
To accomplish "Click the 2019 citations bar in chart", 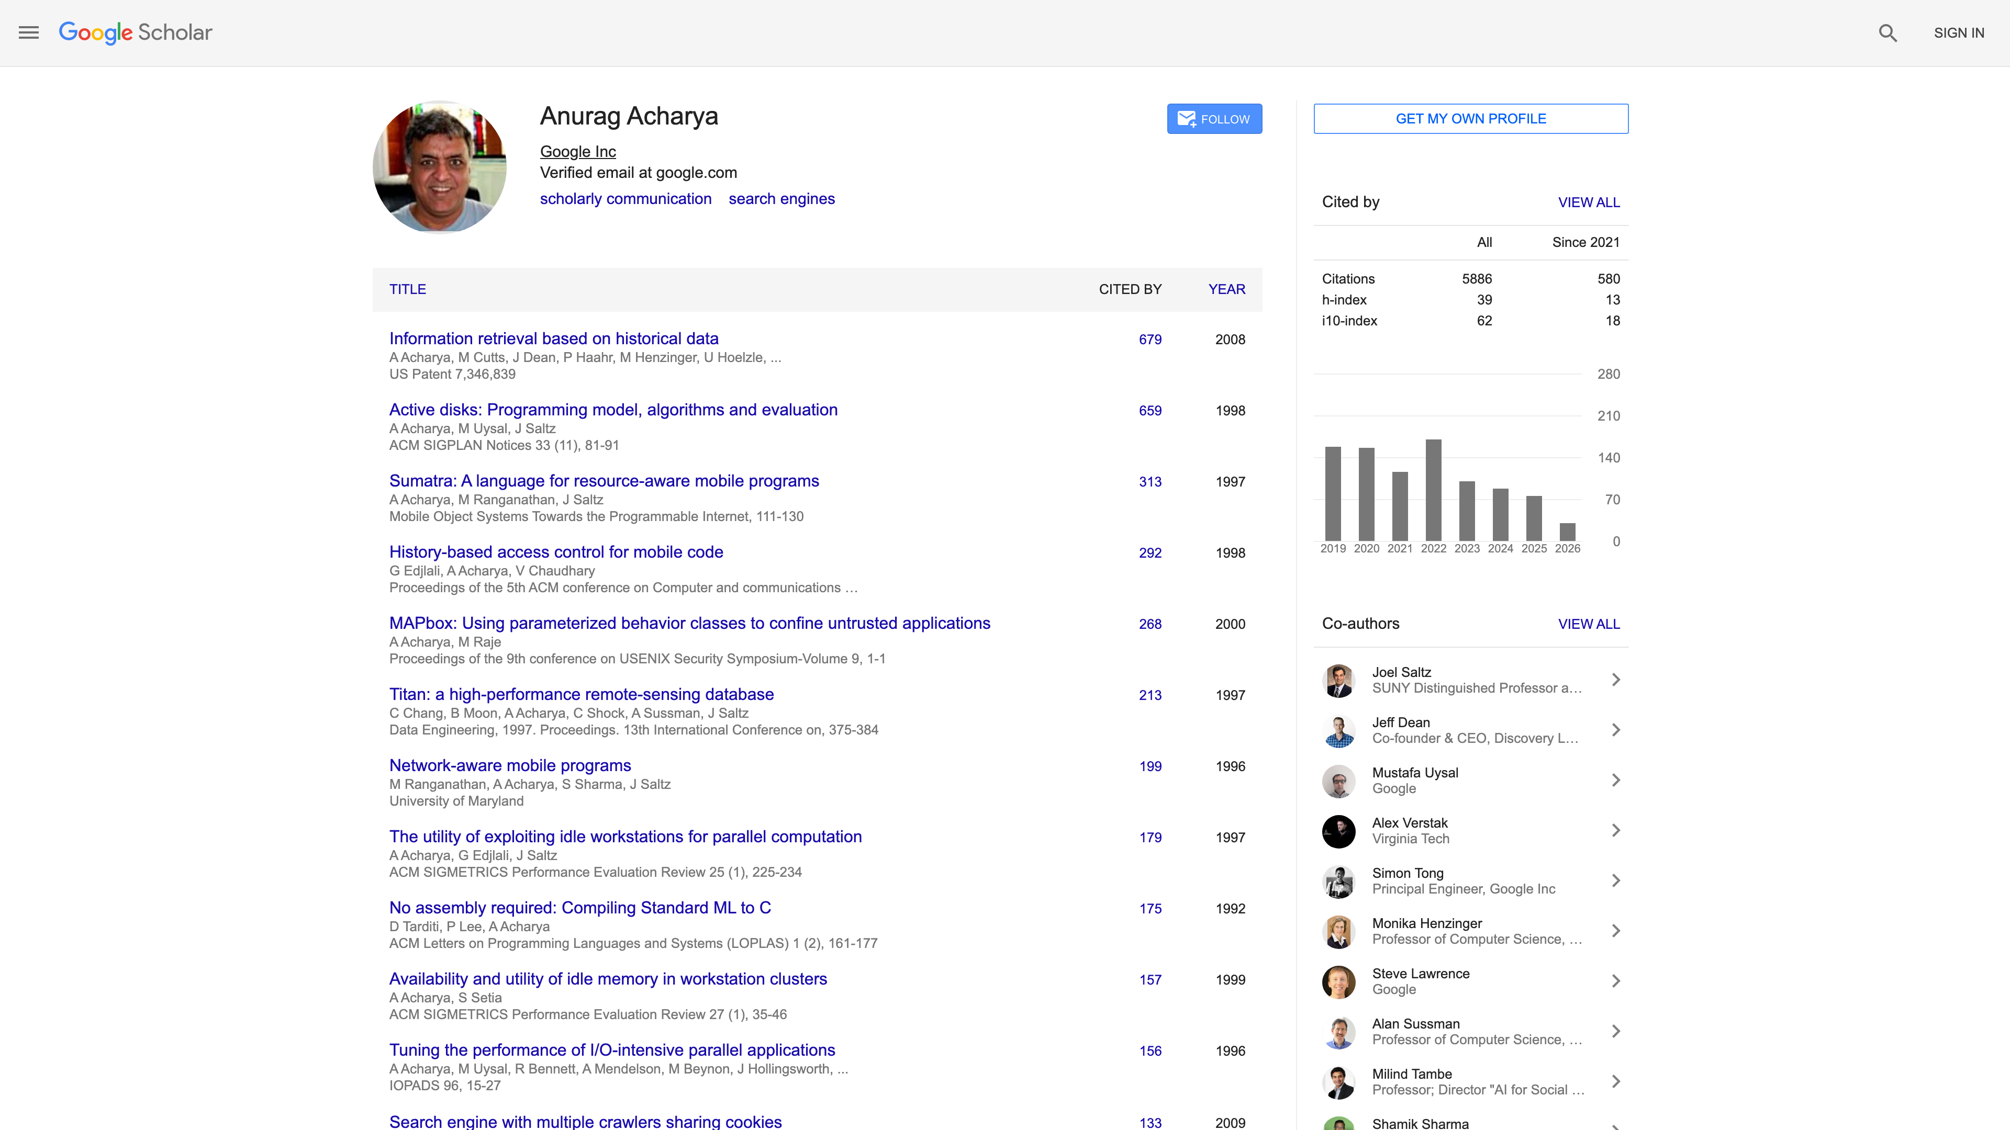I will [x=1333, y=494].
